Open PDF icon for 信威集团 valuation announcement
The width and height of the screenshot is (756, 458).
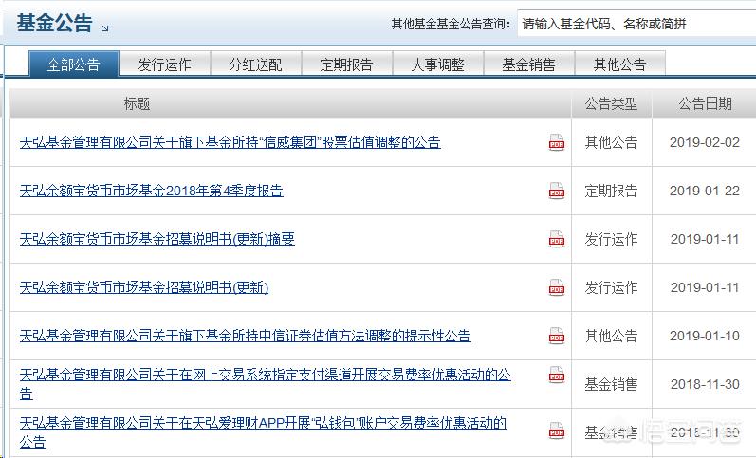[x=556, y=142]
